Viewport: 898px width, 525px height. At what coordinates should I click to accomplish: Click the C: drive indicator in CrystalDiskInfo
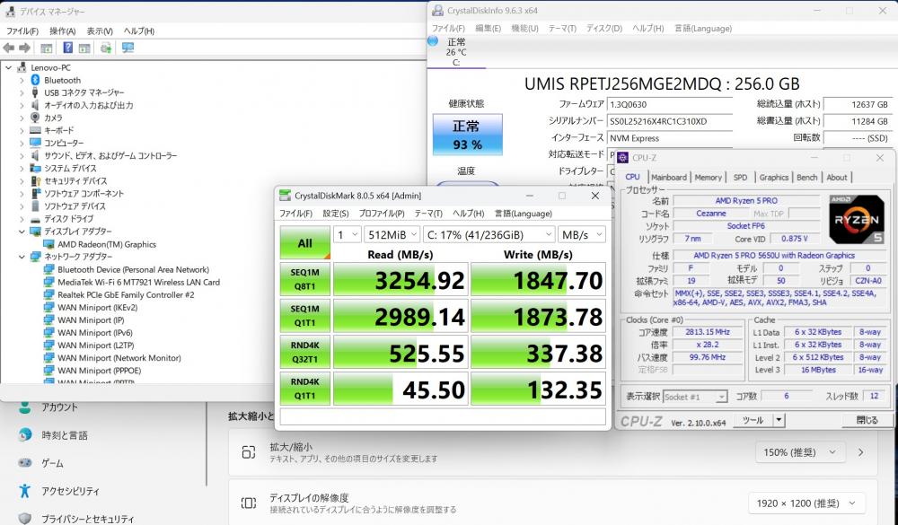point(456,52)
